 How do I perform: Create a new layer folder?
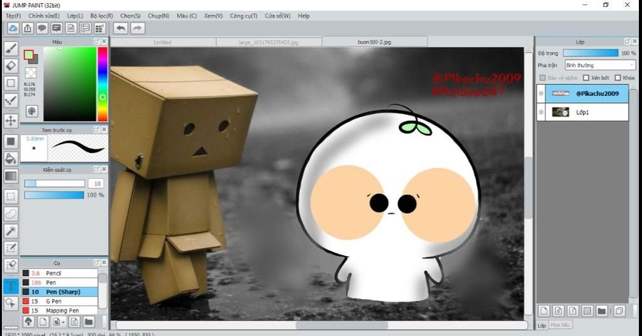601,311
